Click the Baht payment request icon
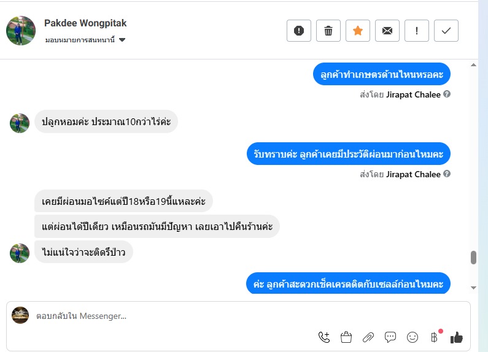The width and height of the screenshot is (488, 352). pos(435,337)
